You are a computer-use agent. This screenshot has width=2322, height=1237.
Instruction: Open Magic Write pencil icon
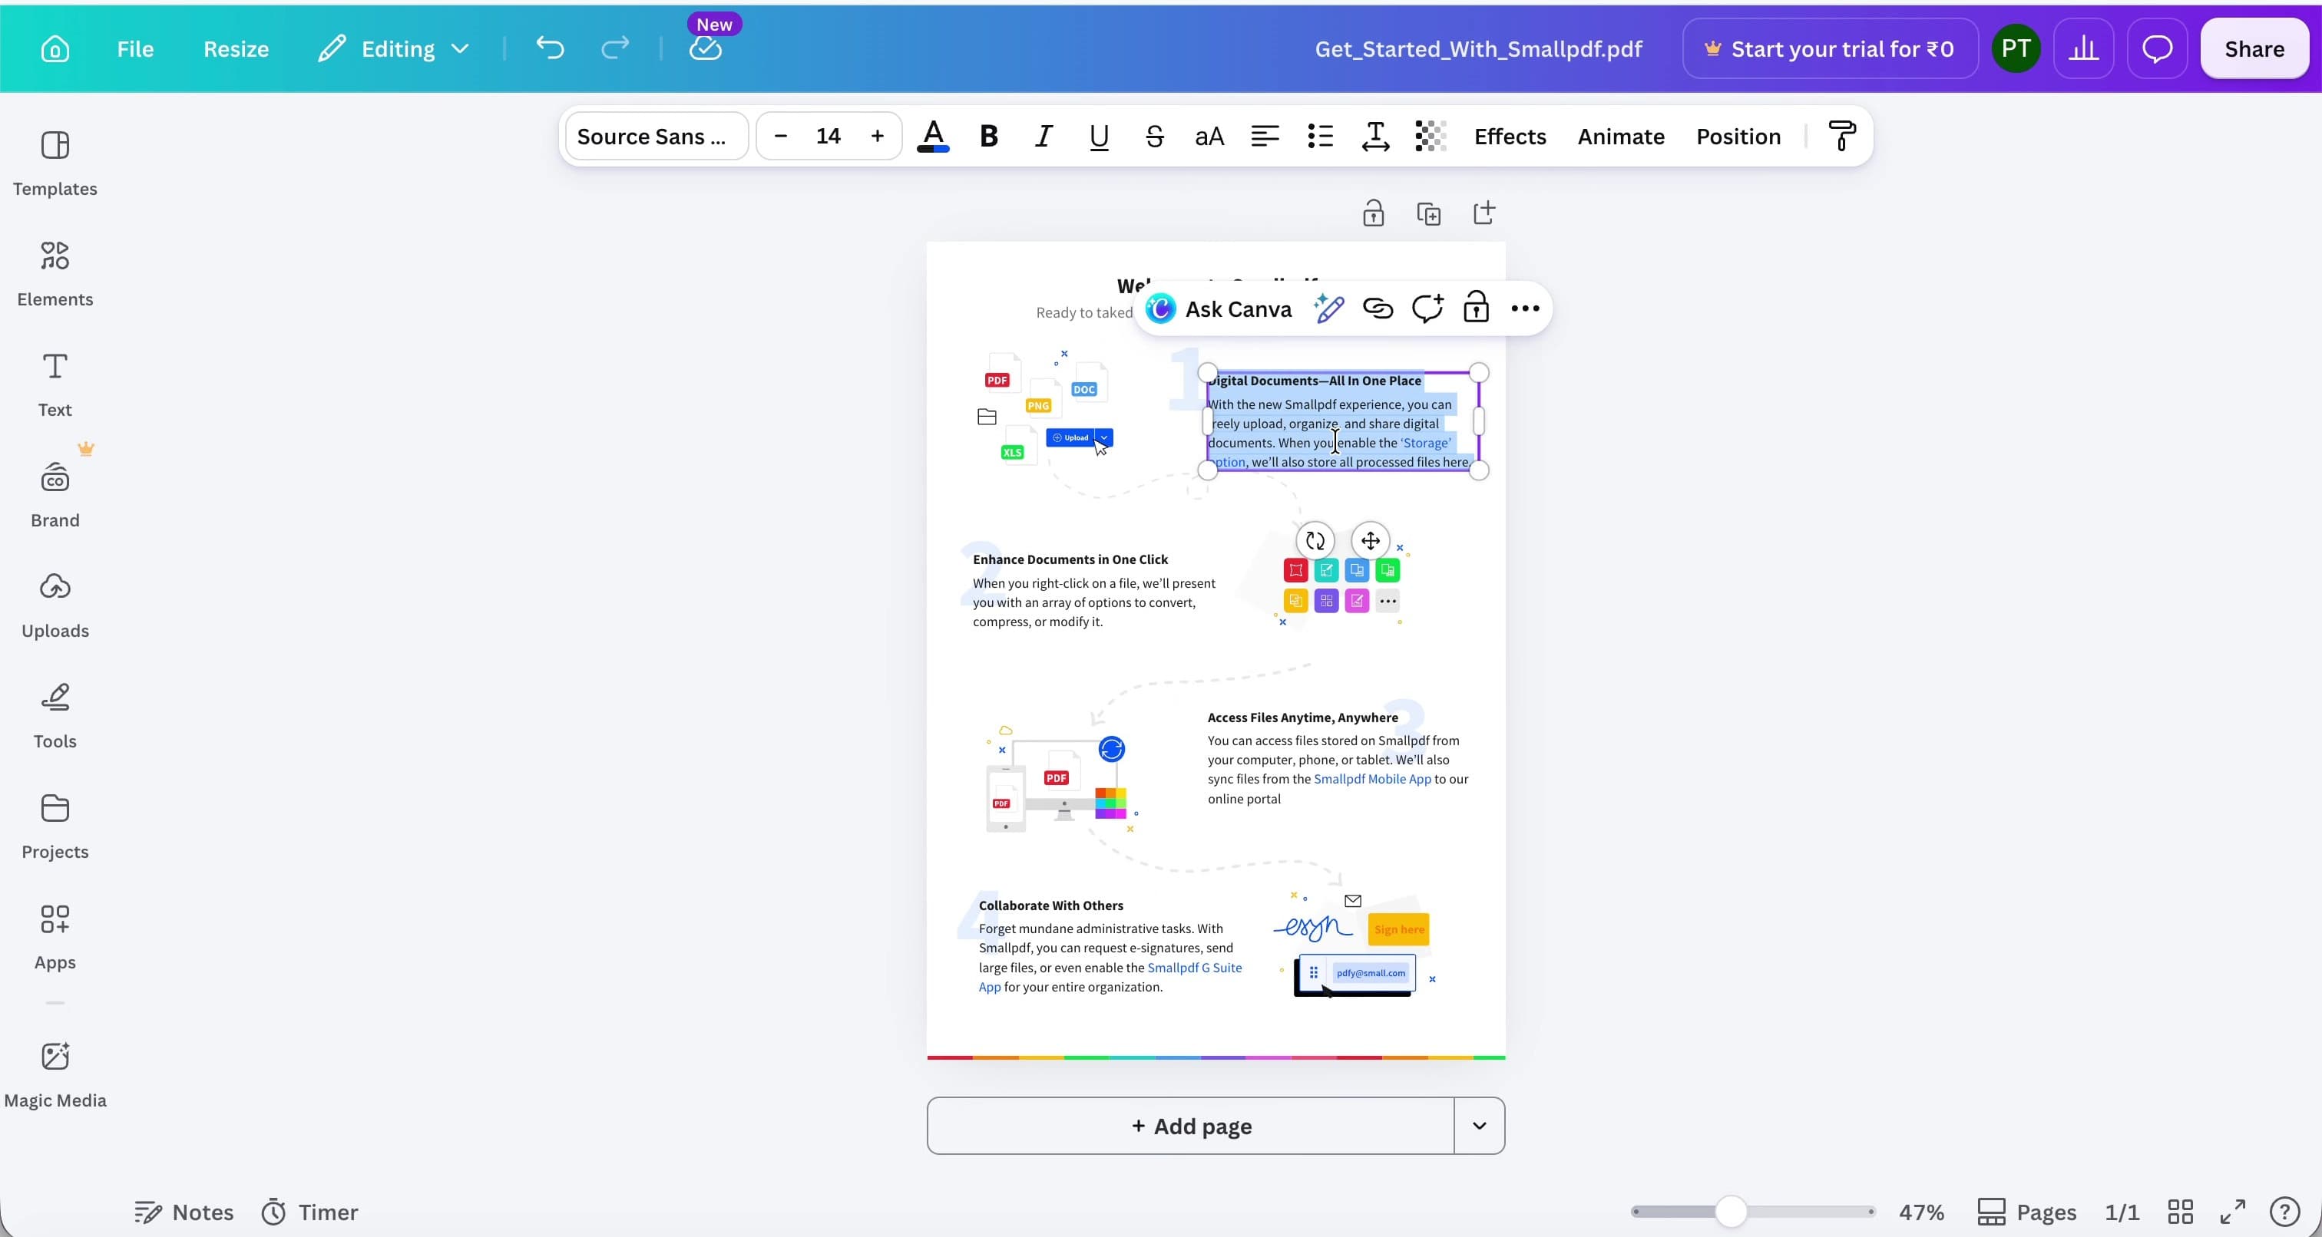(x=1328, y=309)
